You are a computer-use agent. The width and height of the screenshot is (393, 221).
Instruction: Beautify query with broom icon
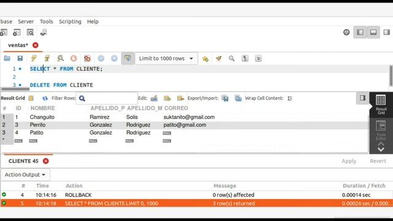(219, 58)
